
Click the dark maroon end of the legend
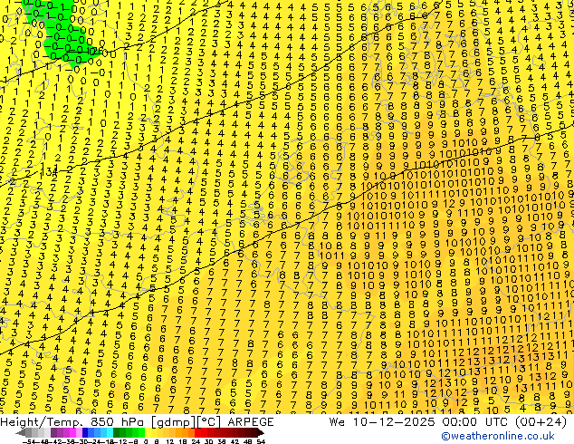(x=257, y=432)
